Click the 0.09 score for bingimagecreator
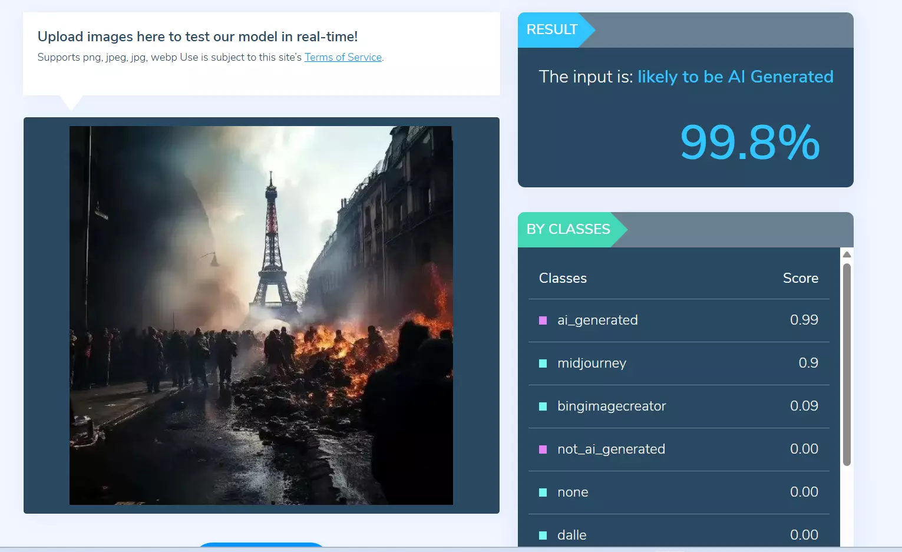Viewport: 902px width, 552px height. [804, 406]
